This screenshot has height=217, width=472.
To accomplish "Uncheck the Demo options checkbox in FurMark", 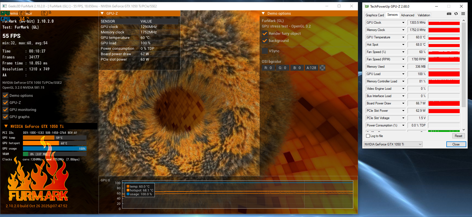I will 5,95.
